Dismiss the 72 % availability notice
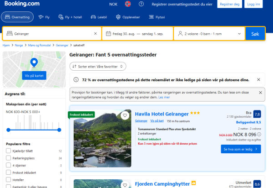Image resolution: width=273 pixels, height=188 pixels. tap(258, 80)
